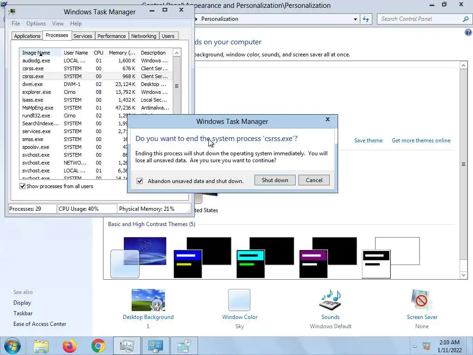Click the search magnifier in Control Panel
The image size is (473, 355).
(466, 19)
